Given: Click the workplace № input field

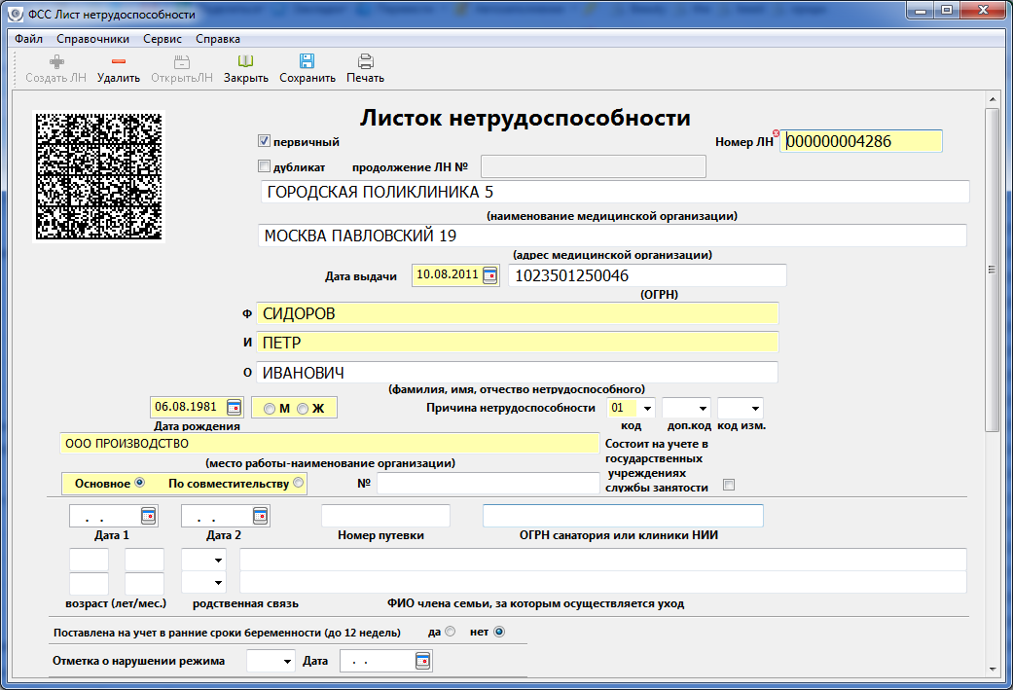Looking at the screenshot, I should [x=488, y=484].
